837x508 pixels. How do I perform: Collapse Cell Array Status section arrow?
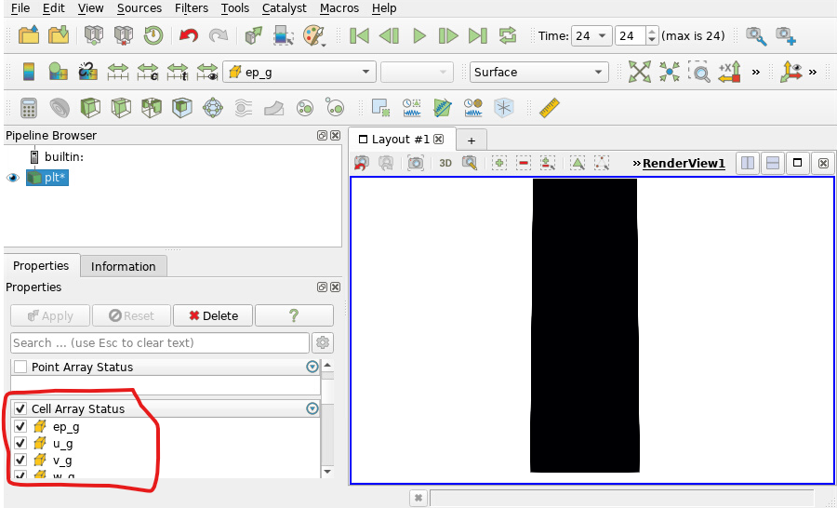point(312,408)
